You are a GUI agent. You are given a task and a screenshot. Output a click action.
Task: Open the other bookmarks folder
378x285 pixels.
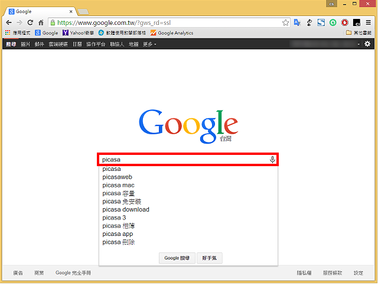(359, 33)
